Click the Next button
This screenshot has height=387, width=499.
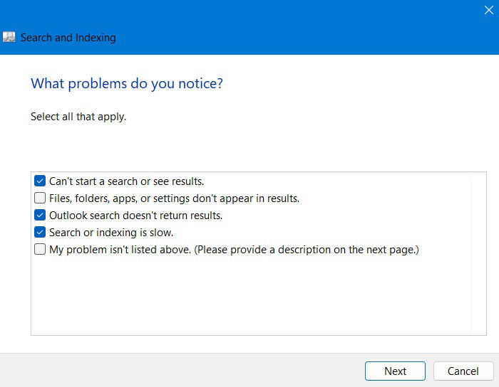[x=395, y=371]
